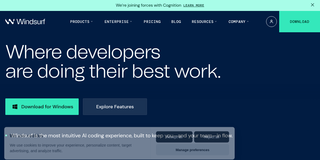Click the Windsurf wave logo icon
Viewport: 320px width, 160px height.
tap(10, 22)
